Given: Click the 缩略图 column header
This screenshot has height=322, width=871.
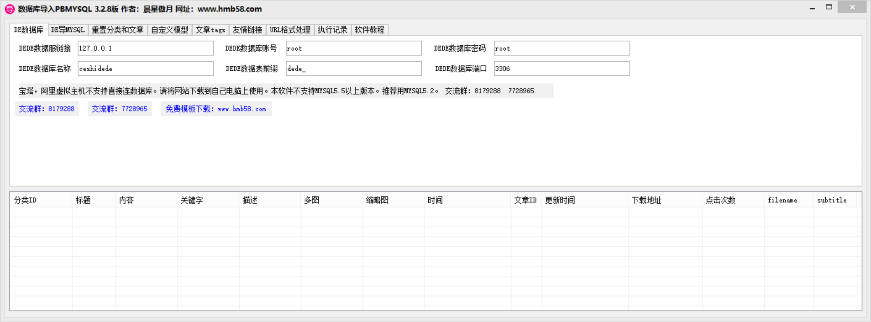Looking at the screenshot, I should pos(394,200).
